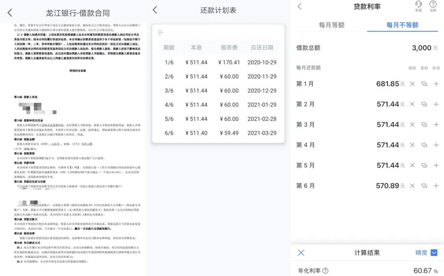Click the back arrow on 还款计划表 page
This screenshot has height=276, width=444.
[154, 9]
